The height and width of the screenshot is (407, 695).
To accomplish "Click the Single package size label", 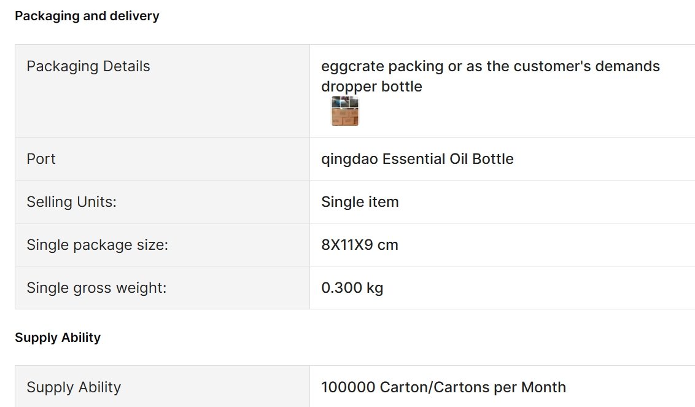I will (98, 245).
